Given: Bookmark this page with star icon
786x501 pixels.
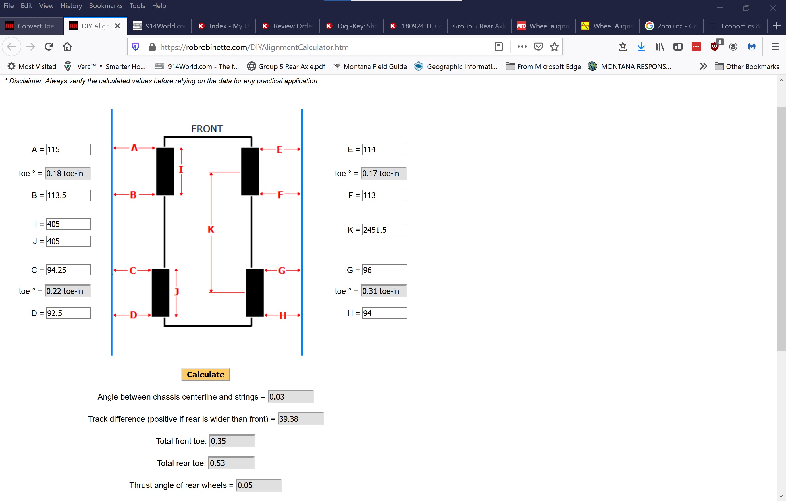Looking at the screenshot, I should pyautogui.click(x=554, y=47).
